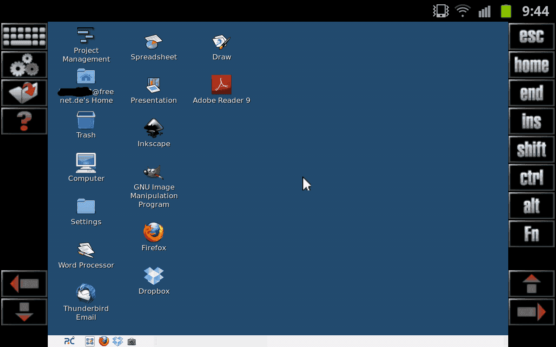556x347 pixels.
Task: Launch Thunderbird Email from desktop
Action: tap(86, 293)
